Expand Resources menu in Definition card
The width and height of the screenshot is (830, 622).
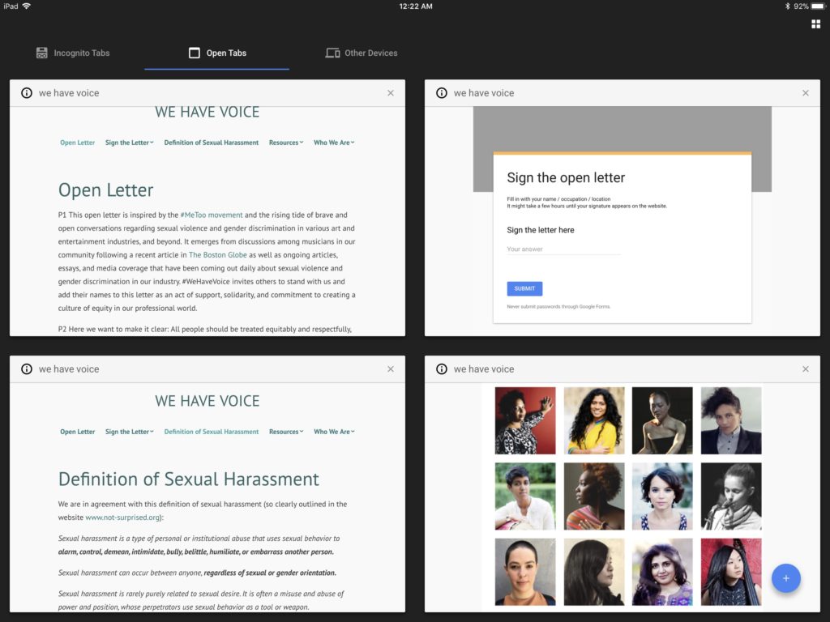(x=286, y=432)
